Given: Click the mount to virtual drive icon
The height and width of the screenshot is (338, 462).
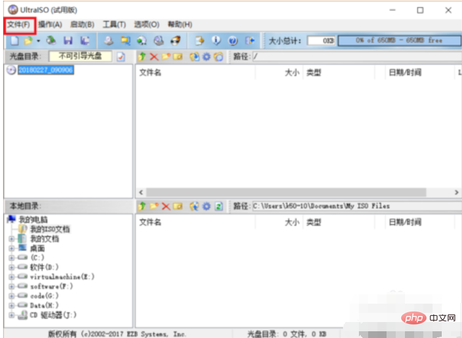Looking at the screenshot, I should (x=142, y=40).
